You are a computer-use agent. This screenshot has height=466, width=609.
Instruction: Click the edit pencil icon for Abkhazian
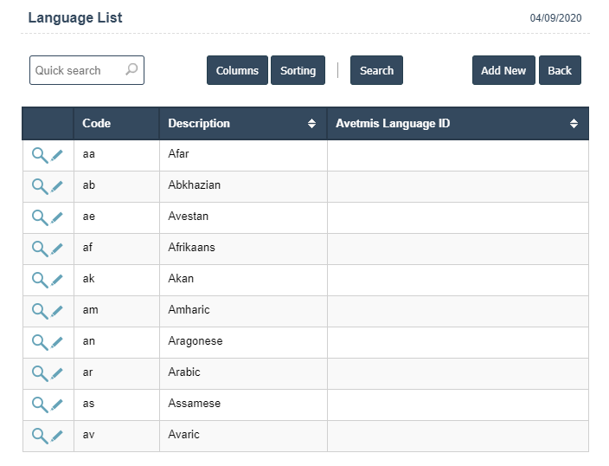(x=57, y=186)
